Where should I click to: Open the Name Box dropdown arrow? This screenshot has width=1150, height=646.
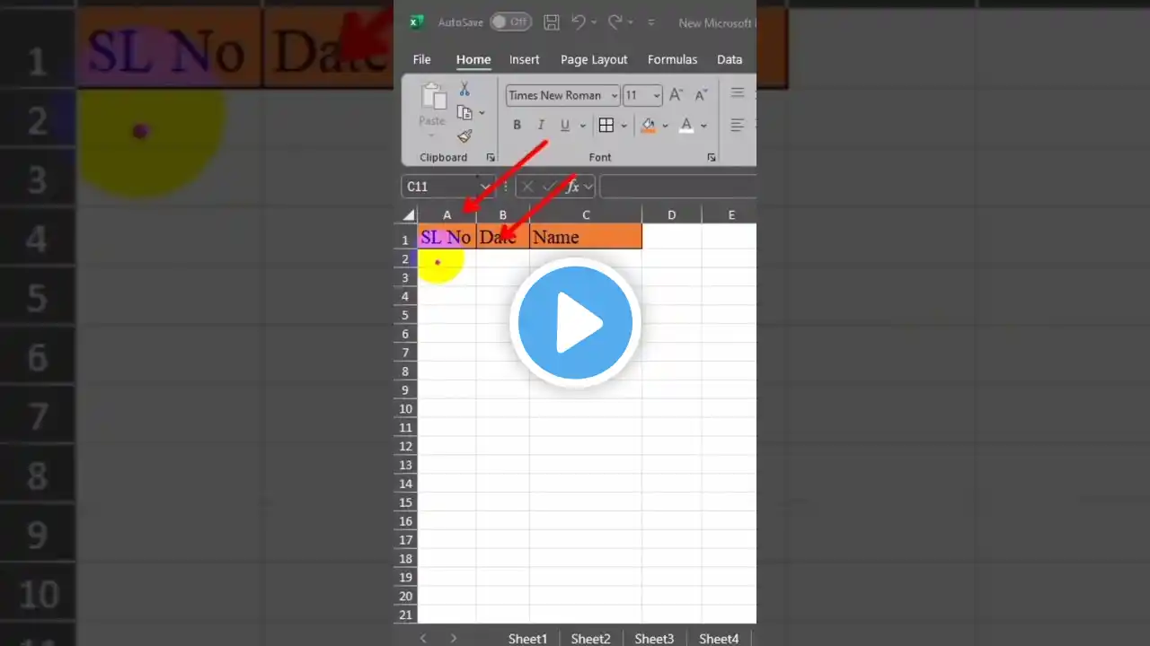tap(485, 187)
